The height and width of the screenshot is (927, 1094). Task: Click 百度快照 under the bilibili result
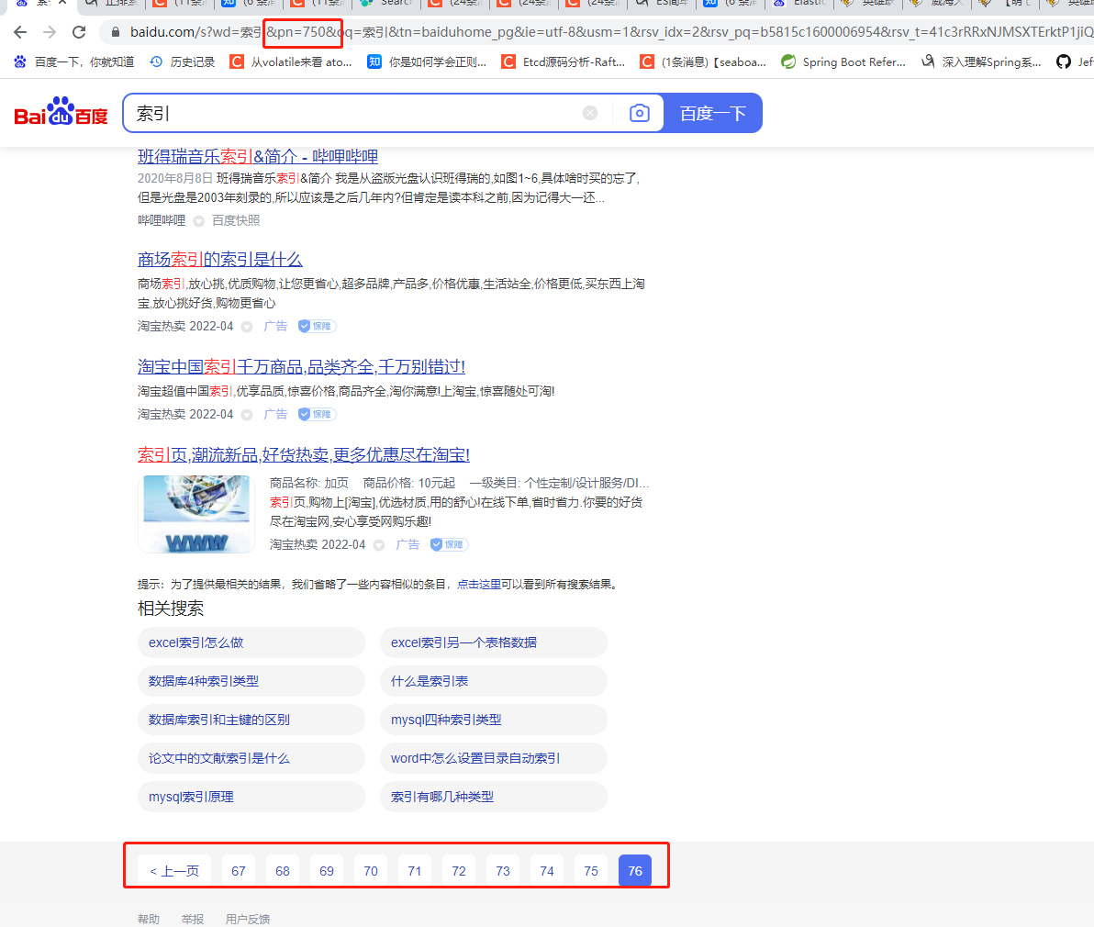(236, 220)
